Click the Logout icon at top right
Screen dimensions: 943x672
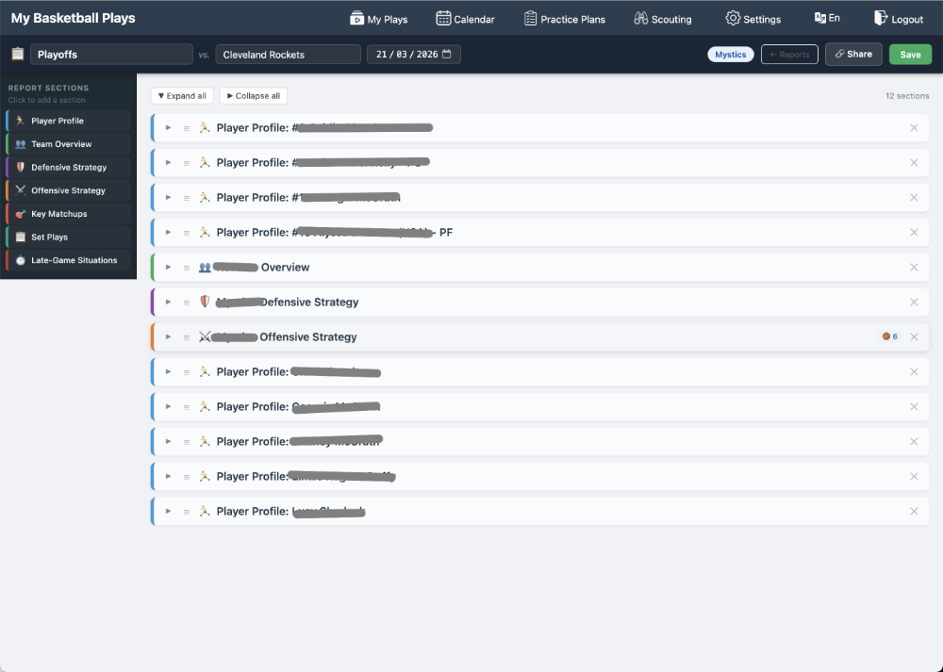pyautogui.click(x=879, y=18)
